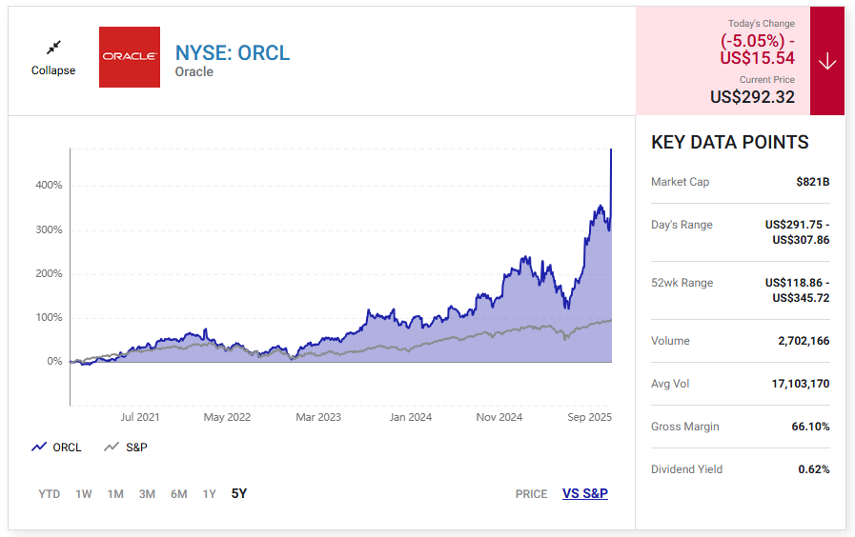Select the 1Y time range
The width and height of the screenshot is (855, 537).
[210, 494]
